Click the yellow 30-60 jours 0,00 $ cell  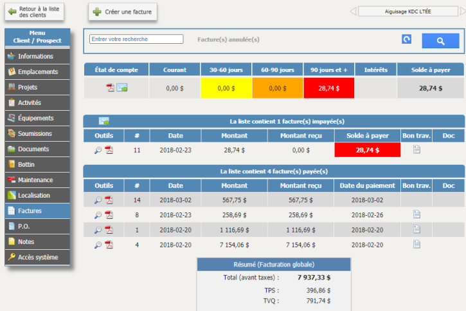tap(226, 88)
